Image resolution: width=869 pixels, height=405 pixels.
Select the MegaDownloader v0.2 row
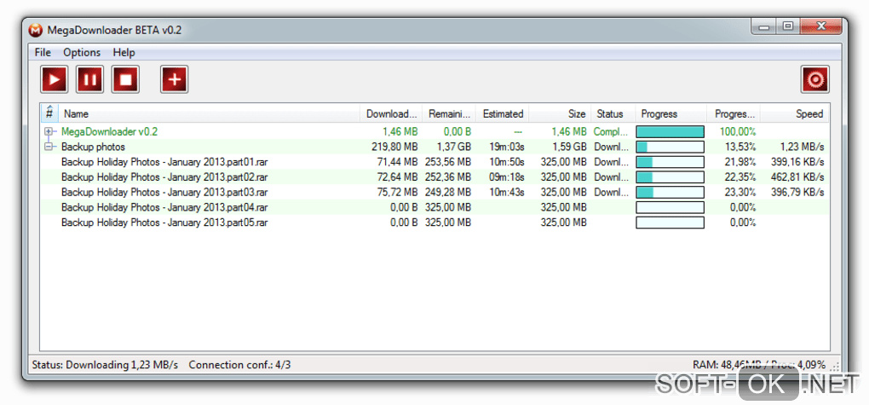pyautogui.click(x=435, y=131)
